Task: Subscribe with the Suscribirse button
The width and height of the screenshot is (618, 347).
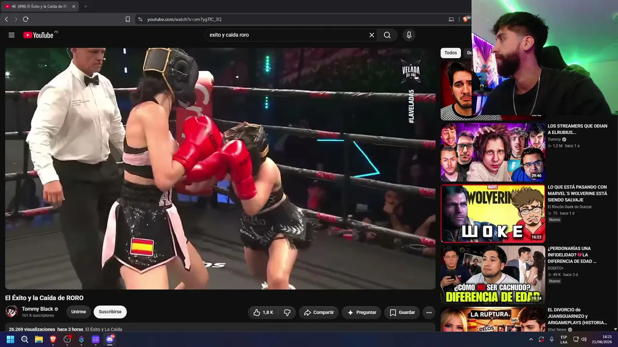Action: point(110,312)
